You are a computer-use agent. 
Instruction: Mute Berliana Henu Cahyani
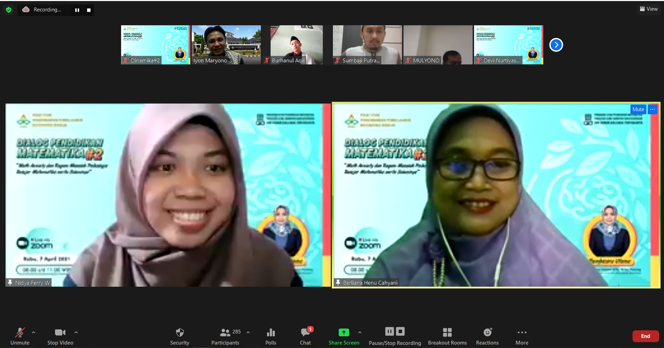[638, 109]
